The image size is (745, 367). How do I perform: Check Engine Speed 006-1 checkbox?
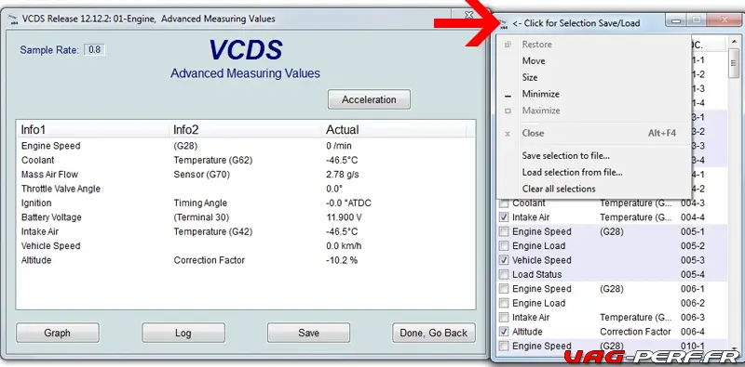coord(504,289)
